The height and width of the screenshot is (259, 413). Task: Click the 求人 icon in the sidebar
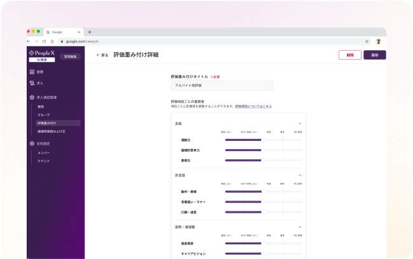tap(32, 83)
